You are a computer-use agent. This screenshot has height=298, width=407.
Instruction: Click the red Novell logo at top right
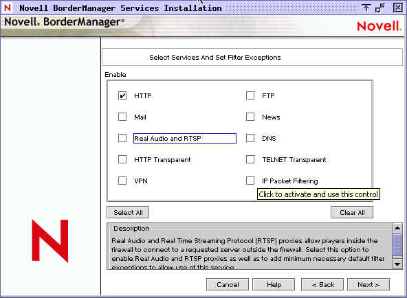(x=379, y=26)
